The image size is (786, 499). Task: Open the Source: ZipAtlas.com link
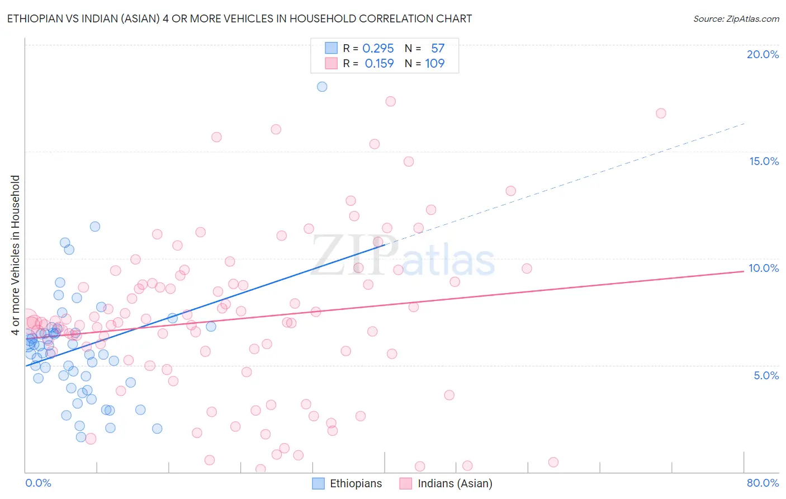coord(736,18)
